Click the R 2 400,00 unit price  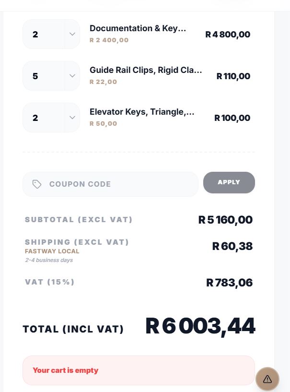tap(109, 40)
